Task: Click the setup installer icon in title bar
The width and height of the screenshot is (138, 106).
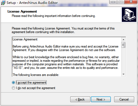Action: [x=3, y=3]
